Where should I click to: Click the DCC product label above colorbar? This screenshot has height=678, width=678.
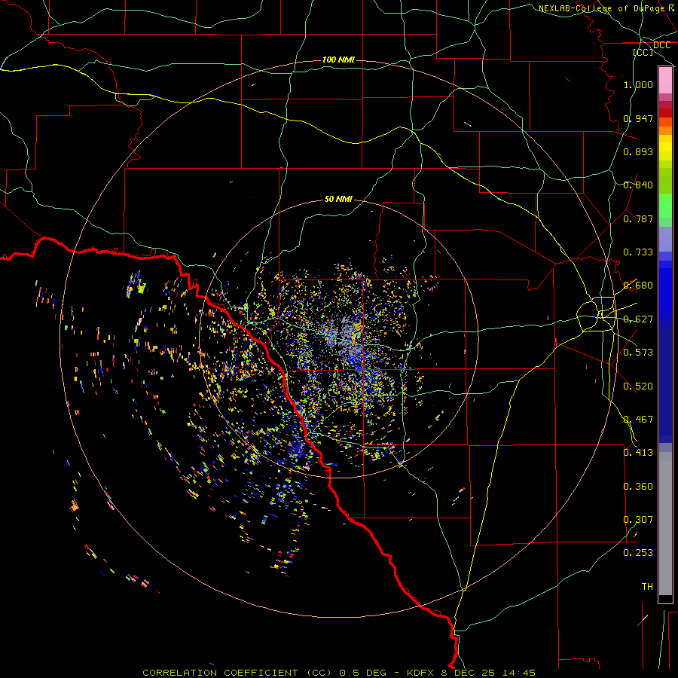click(661, 45)
